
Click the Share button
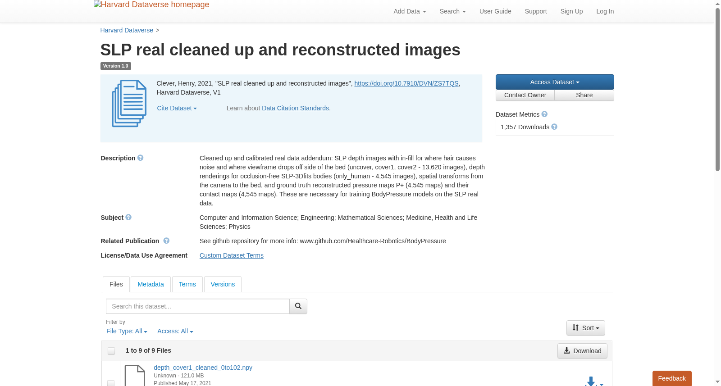click(x=584, y=95)
